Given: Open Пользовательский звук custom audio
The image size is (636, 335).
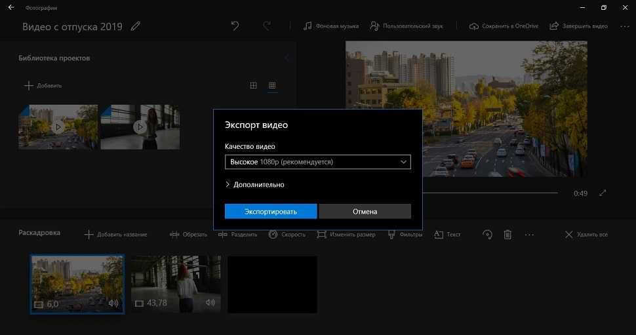Looking at the screenshot, I should tap(407, 26).
